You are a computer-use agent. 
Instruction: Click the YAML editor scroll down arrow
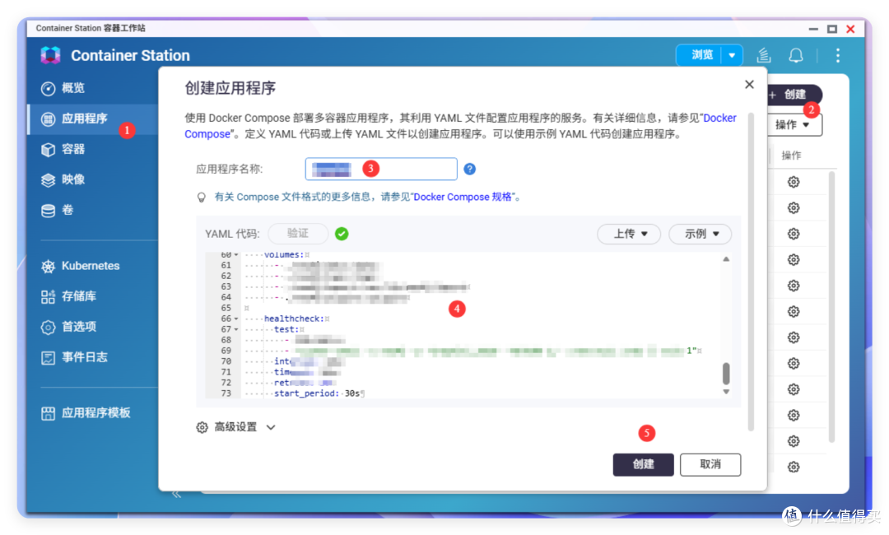(x=726, y=392)
